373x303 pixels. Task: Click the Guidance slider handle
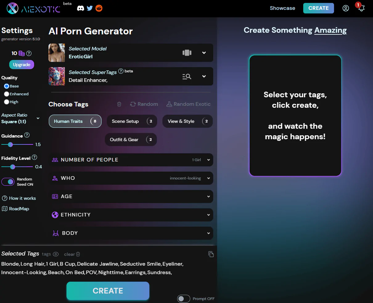[10, 144]
